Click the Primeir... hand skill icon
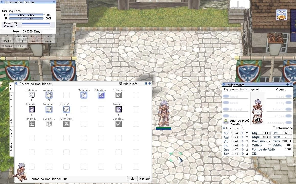This screenshot has height=184, width=296. point(31,109)
